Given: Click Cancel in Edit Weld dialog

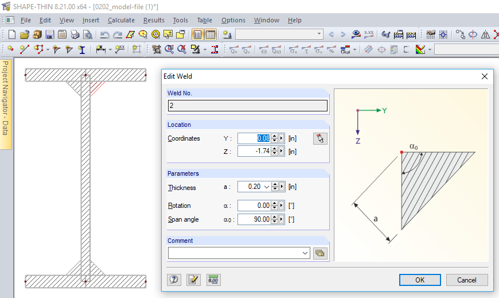Looking at the screenshot, I should point(466,280).
